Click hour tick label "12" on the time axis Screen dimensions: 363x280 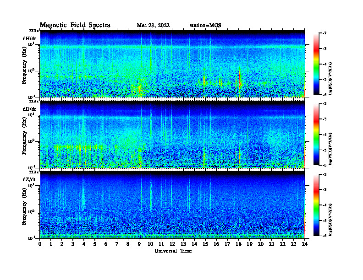point(172,244)
